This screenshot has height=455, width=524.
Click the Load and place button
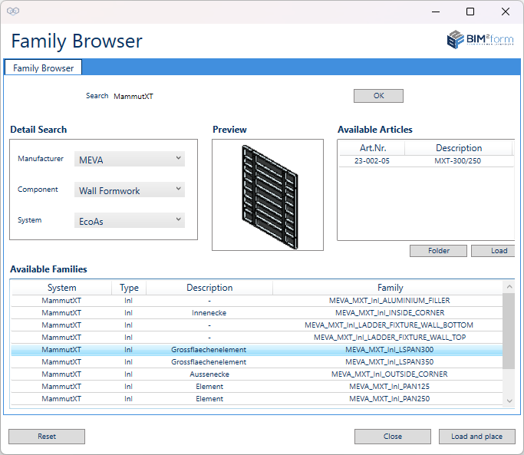coord(477,437)
